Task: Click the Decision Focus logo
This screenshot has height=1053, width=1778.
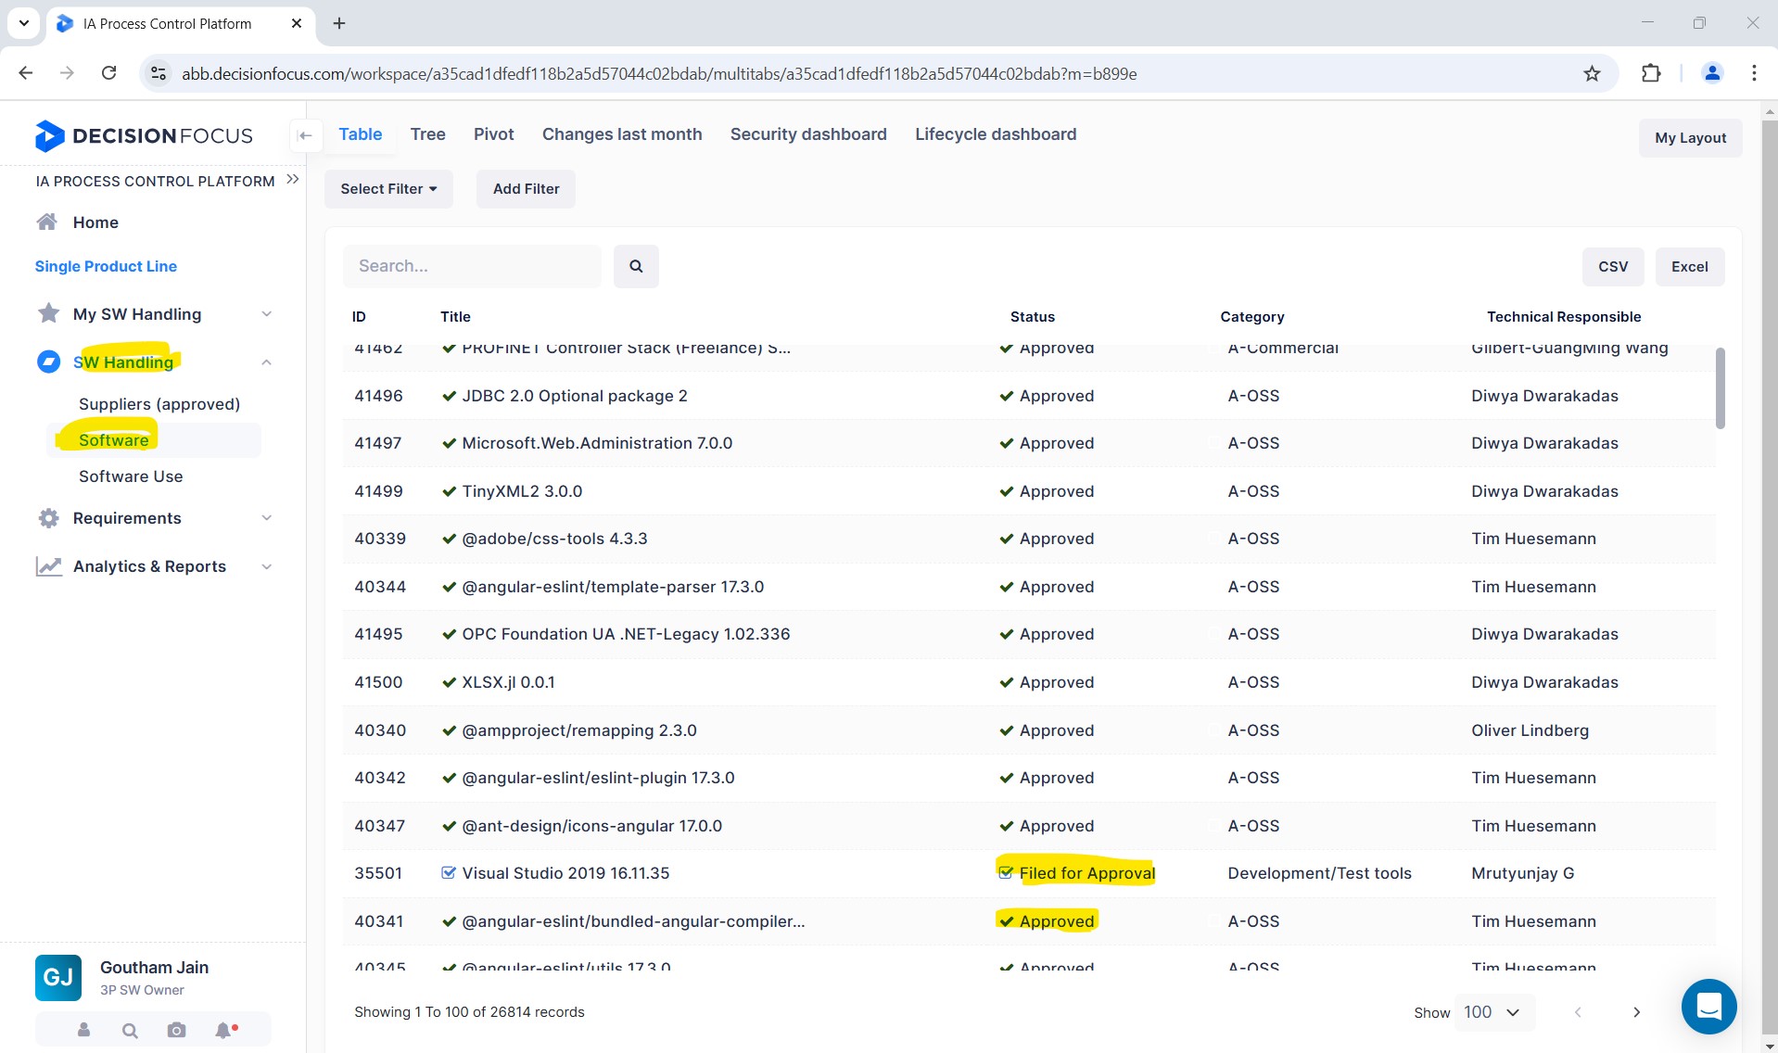Action: [x=144, y=136]
